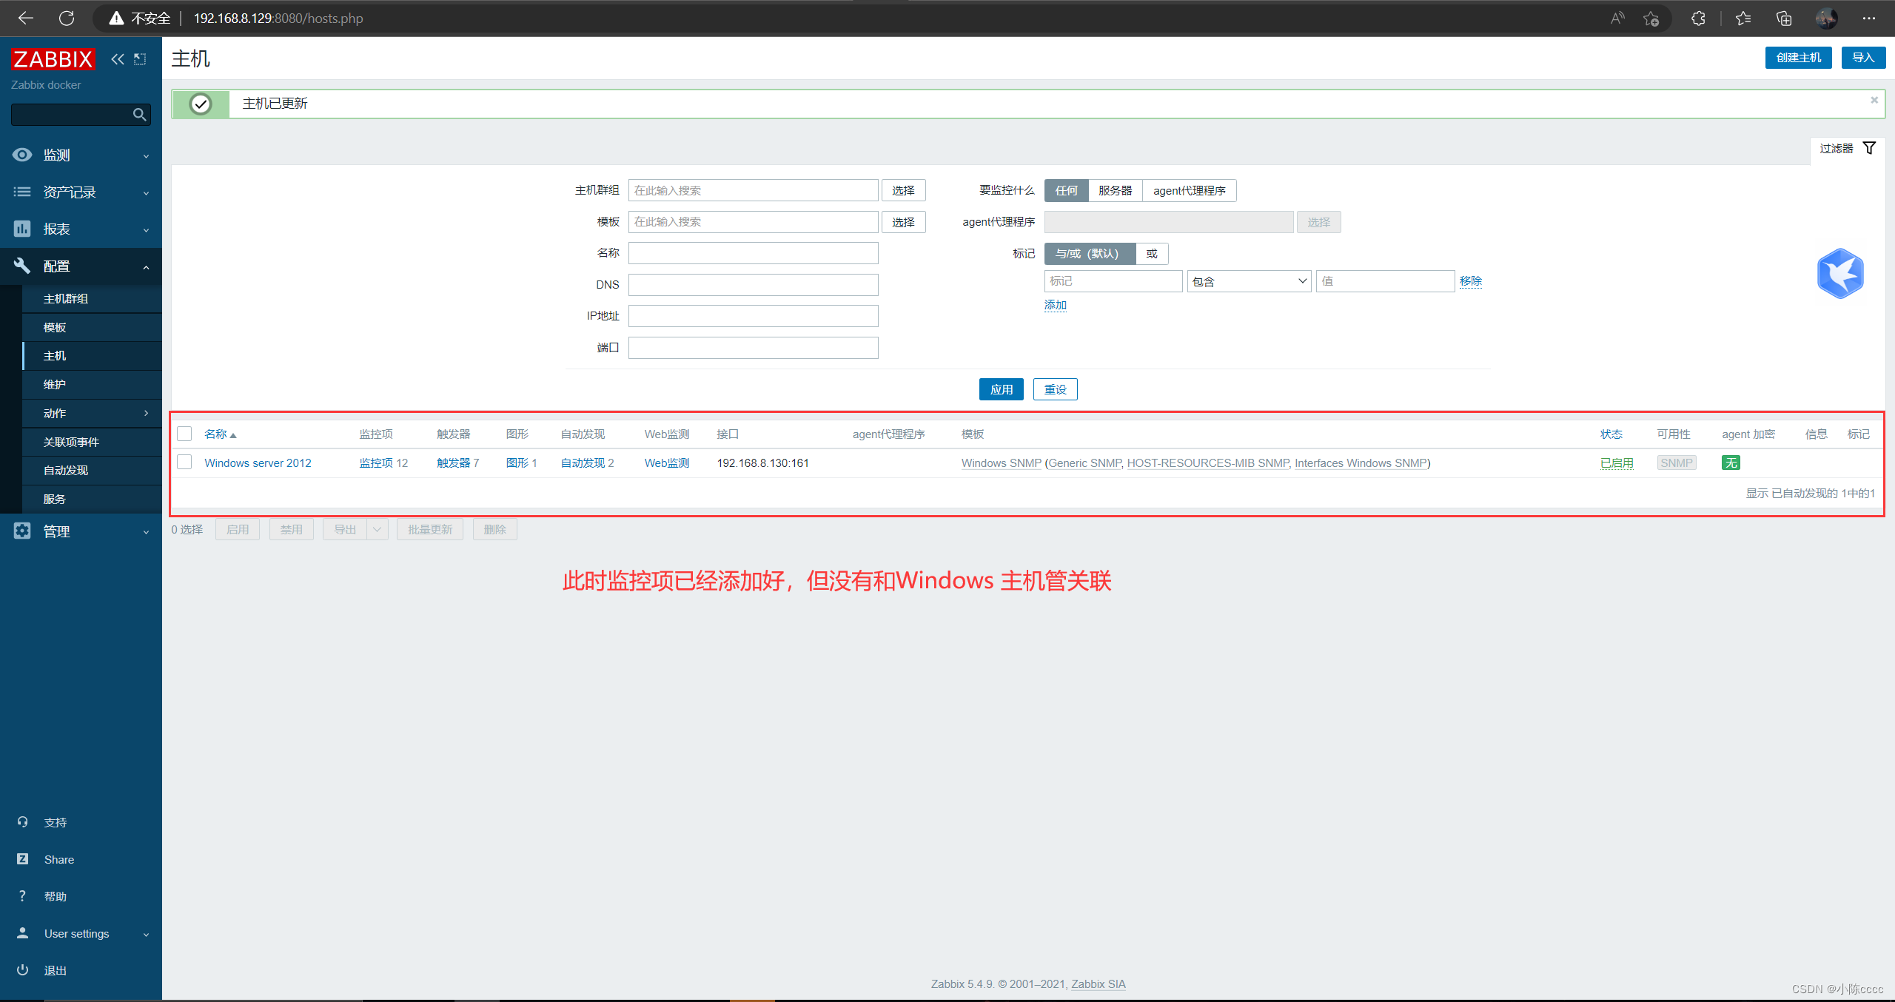Switch tag evaluation to '或'
This screenshot has width=1895, height=1002.
pyautogui.click(x=1152, y=253)
